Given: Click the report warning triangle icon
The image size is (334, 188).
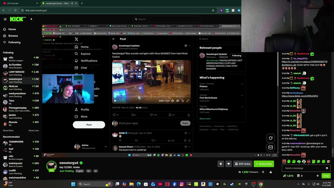Looking at the screenshot, I should pos(271,172).
